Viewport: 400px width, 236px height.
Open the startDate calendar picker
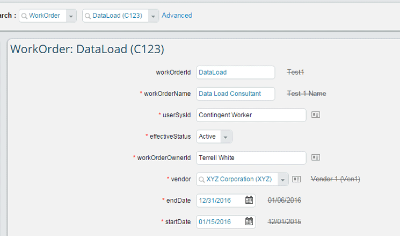tap(249, 221)
